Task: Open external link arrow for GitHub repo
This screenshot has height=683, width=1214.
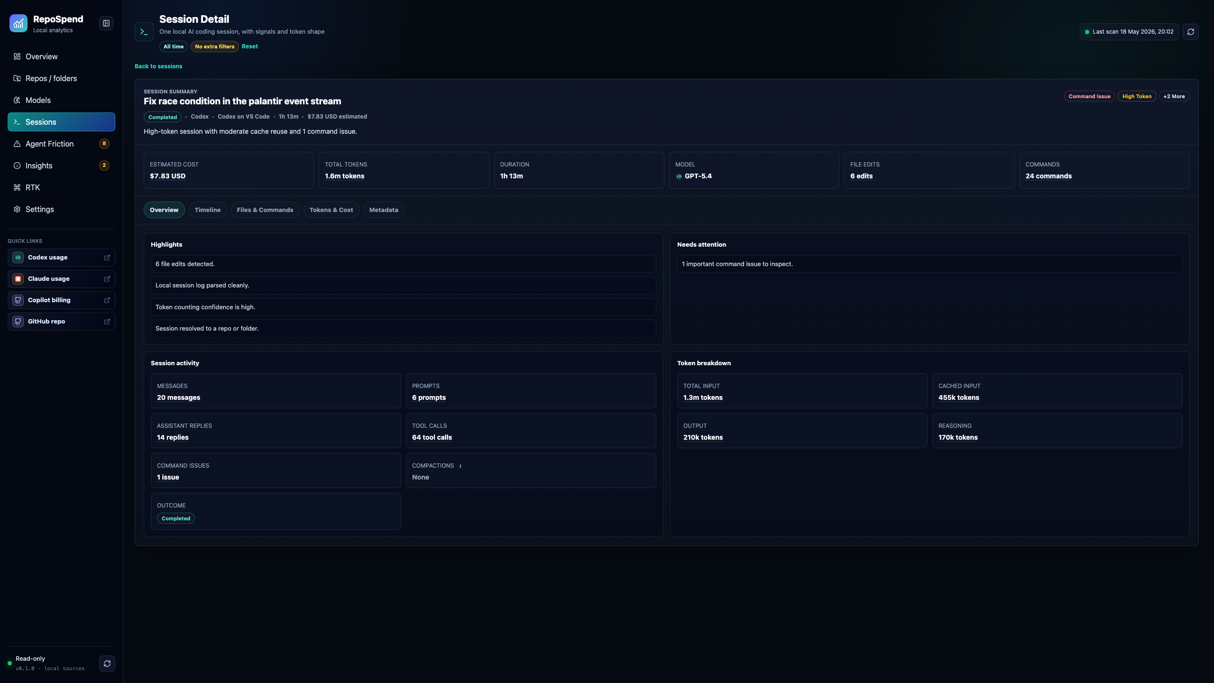Action: click(x=107, y=322)
